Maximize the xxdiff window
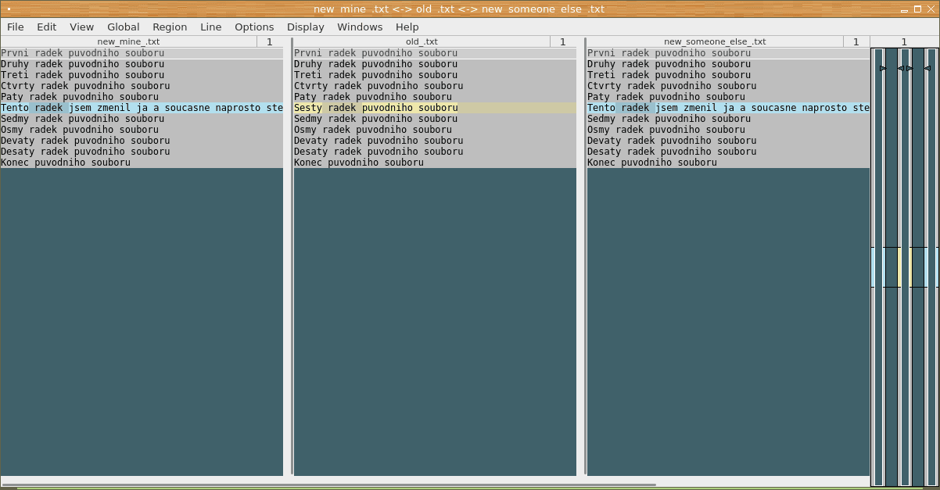Viewport: 940px width, 490px height. (917, 9)
